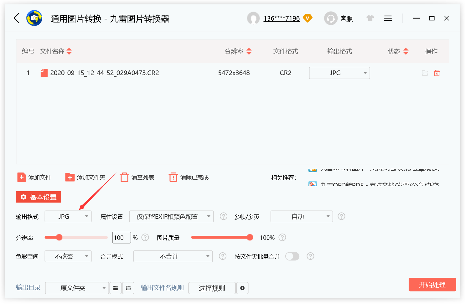Viewport: 465px width, 304px height.
Task: Sort by 文件名称 column arrows
Action: [x=69, y=51]
